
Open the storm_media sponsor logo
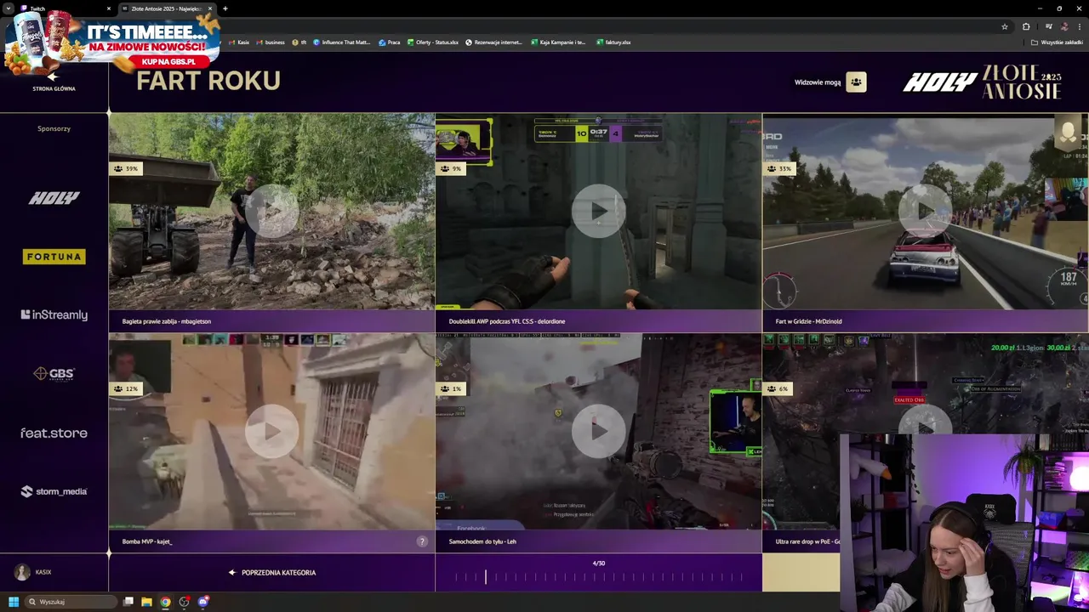pyautogui.click(x=54, y=491)
